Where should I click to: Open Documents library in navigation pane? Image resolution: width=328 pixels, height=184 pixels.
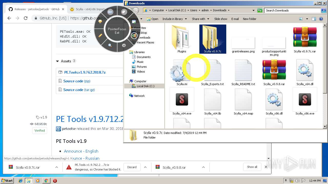(x=143, y=57)
